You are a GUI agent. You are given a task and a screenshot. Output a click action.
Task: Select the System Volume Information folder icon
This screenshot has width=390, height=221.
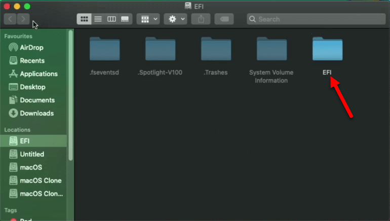click(272, 49)
